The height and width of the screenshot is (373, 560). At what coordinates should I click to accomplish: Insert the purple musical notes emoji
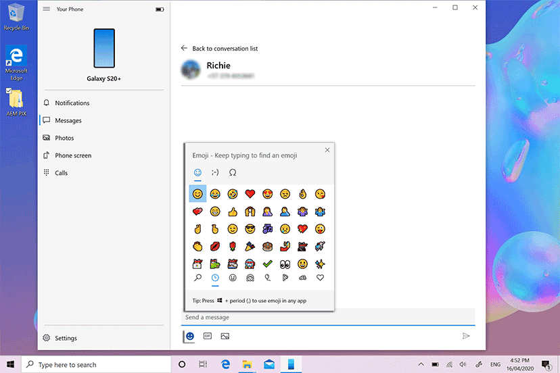point(268,229)
